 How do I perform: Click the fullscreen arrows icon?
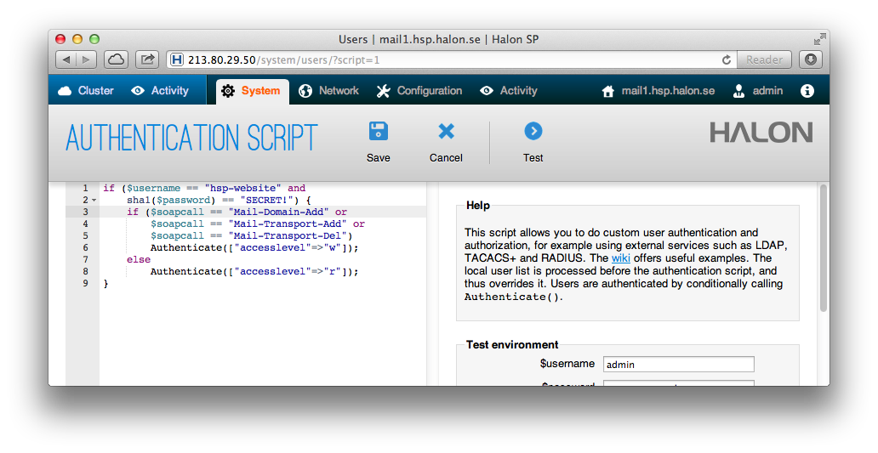pos(820,39)
